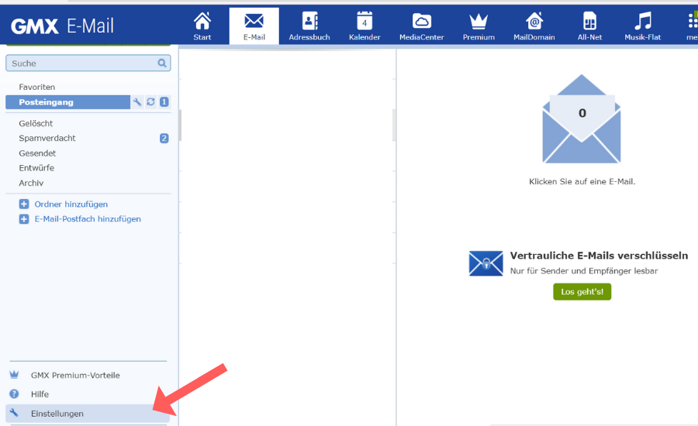The height and width of the screenshot is (426, 698).
Task: Open the Adressbuch contacts icon
Action: (309, 22)
